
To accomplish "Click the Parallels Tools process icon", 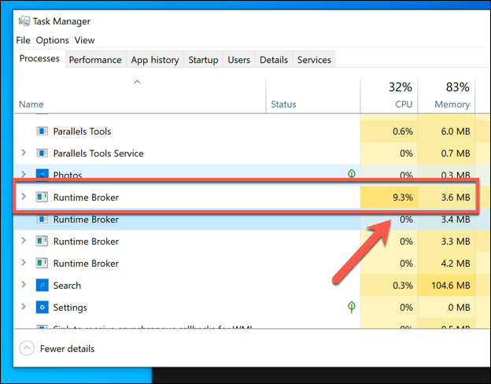I will (42, 131).
